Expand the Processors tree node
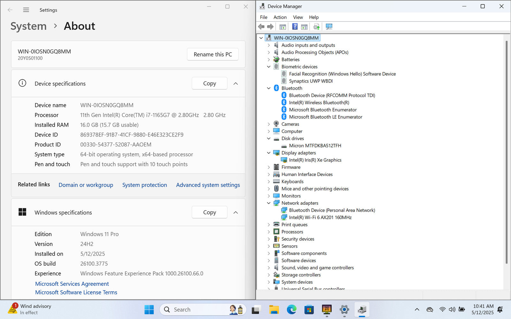511x319 pixels. pyautogui.click(x=269, y=232)
